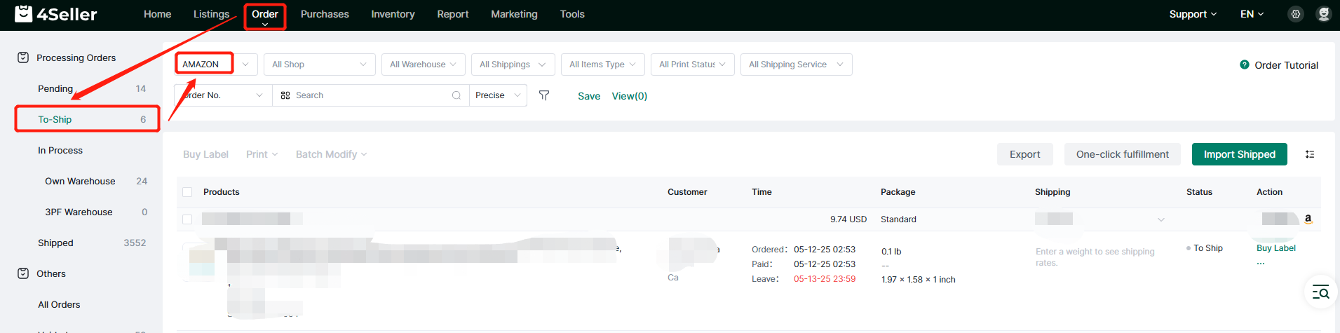Click the Processing Orders clipboard icon
Image resolution: width=1340 pixels, height=333 pixels.
tap(23, 57)
